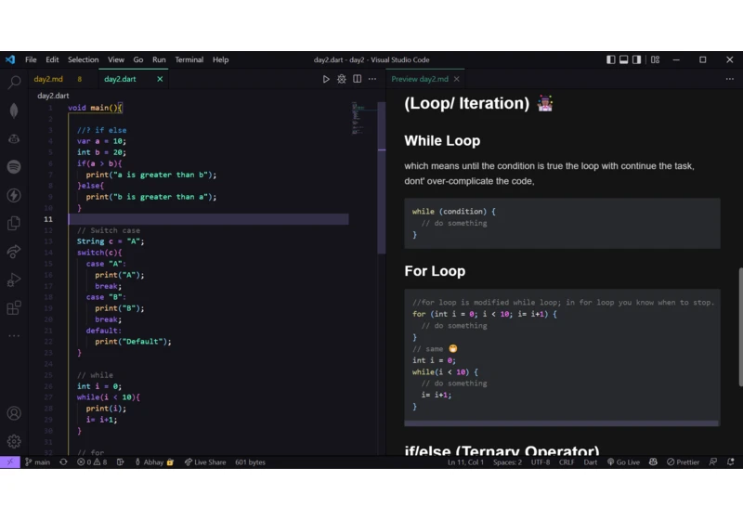Open the pig-face extension in the activity bar

point(14,138)
